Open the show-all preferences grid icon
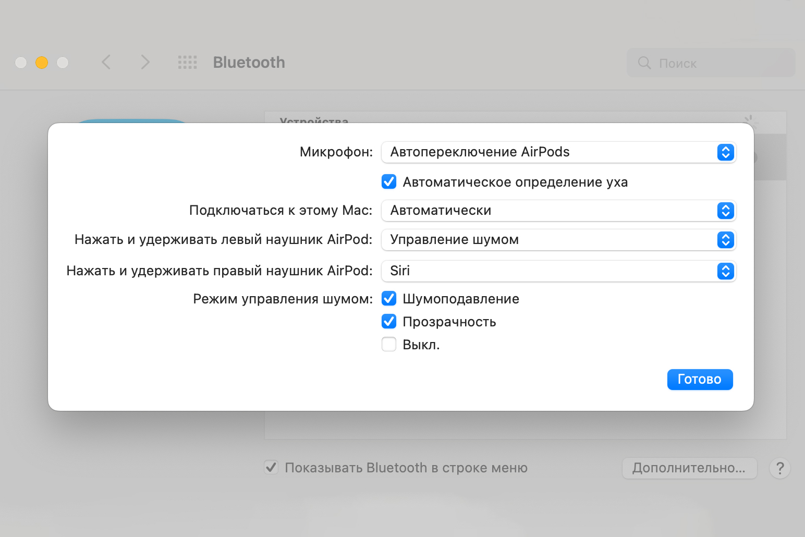805x537 pixels. (187, 63)
